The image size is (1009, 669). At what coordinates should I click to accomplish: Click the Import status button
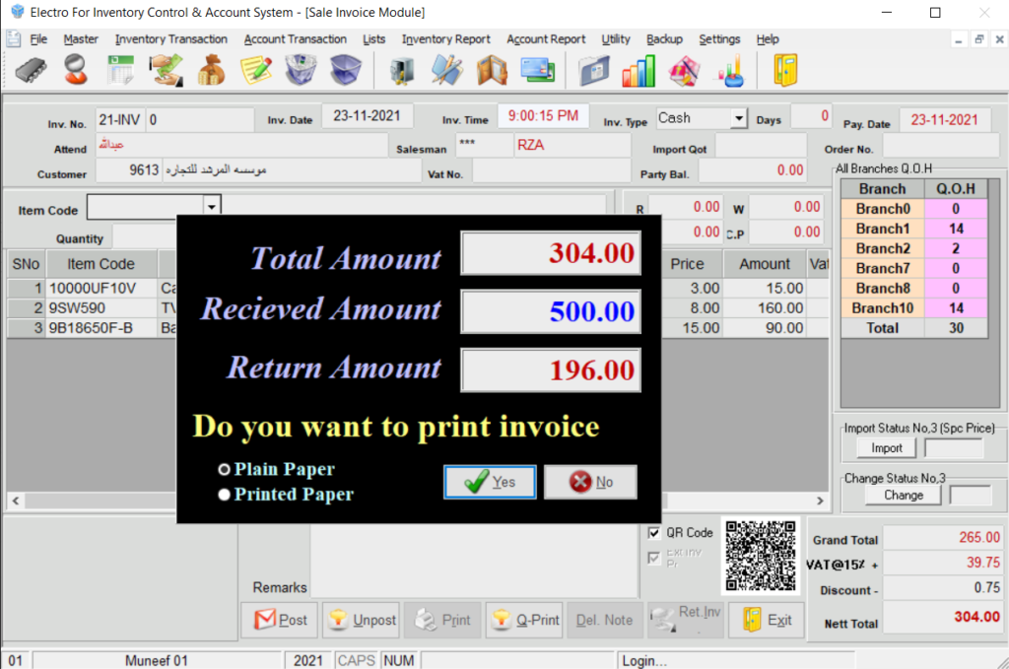point(886,448)
